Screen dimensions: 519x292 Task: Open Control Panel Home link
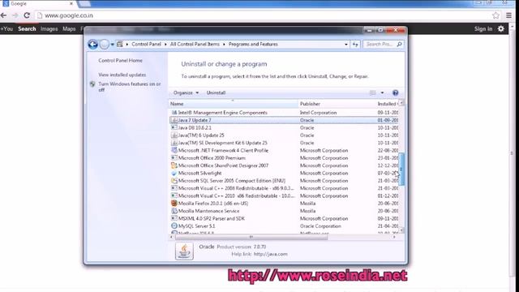(x=121, y=61)
